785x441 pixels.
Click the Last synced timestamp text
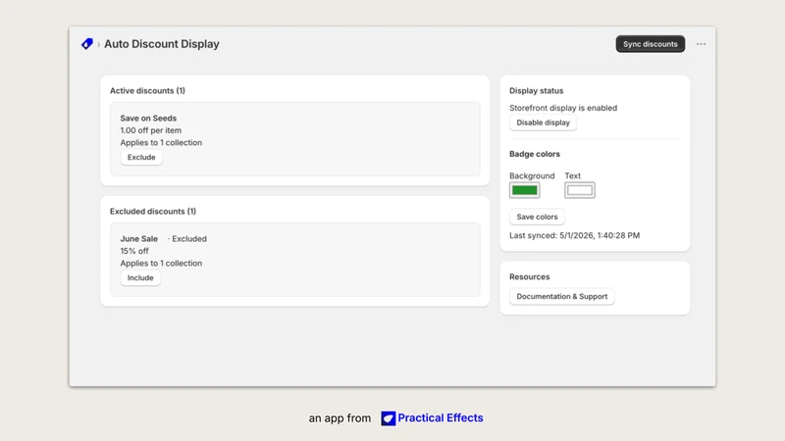click(574, 235)
